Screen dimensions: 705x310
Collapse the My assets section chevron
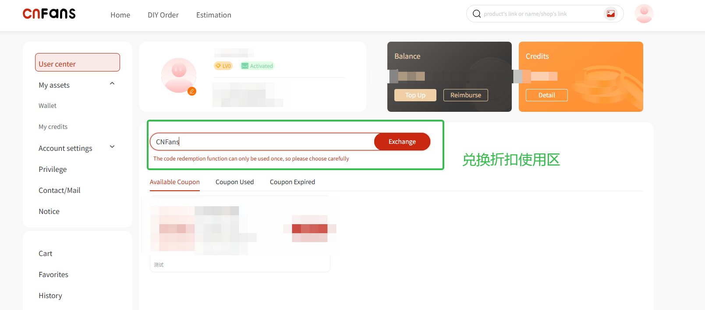112,84
